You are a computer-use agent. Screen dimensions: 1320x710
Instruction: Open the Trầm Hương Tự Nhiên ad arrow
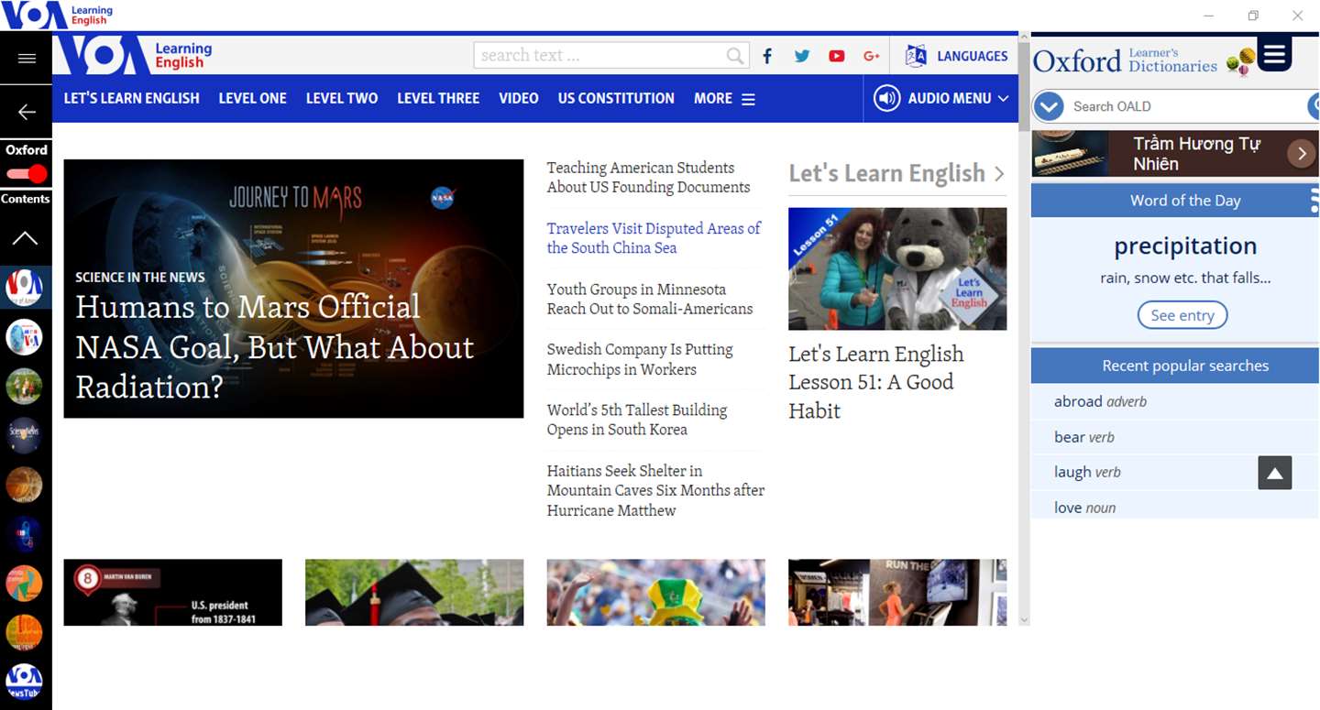(x=1301, y=154)
